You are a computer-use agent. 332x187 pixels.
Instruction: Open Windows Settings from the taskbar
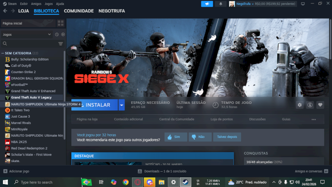pyautogui.click(x=173, y=182)
